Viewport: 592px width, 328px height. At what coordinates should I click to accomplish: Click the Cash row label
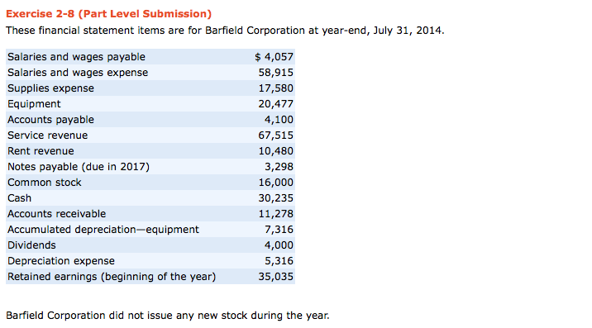click(x=19, y=198)
